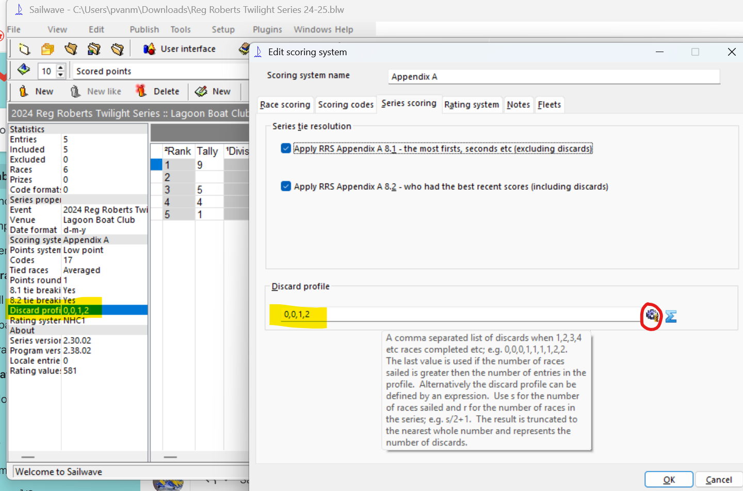The width and height of the screenshot is (743, 491).
Task: Select the Rank 5 row cell
Action: pos(179,215)
